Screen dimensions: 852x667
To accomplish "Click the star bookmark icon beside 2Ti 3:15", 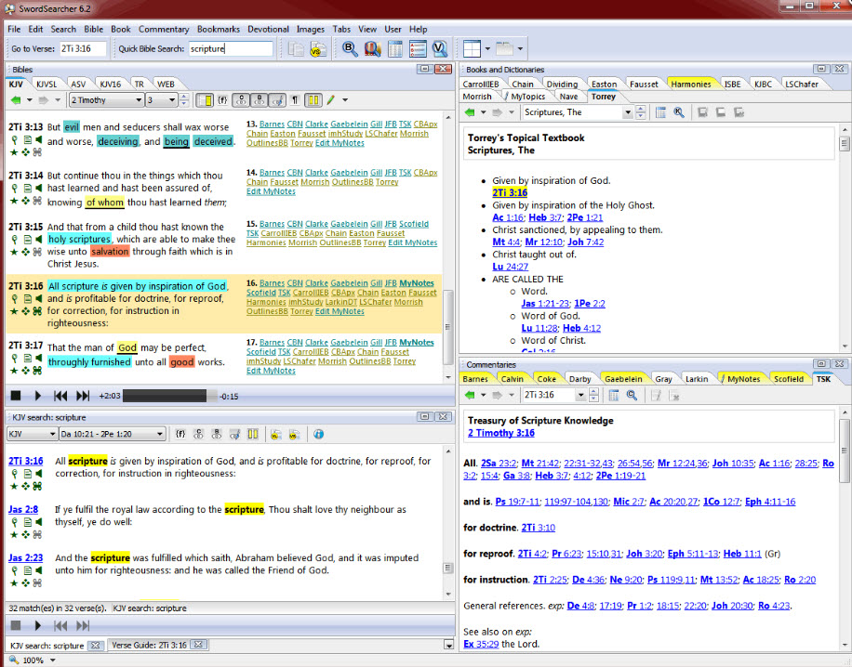I will click(x=15, y=252).
